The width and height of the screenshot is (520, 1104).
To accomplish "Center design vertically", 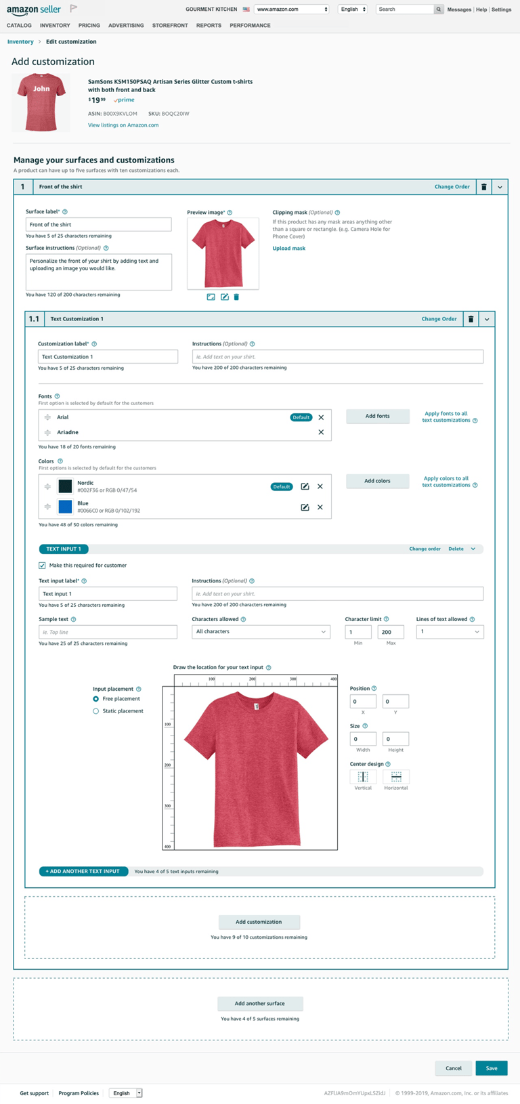I will coord(363,777).
